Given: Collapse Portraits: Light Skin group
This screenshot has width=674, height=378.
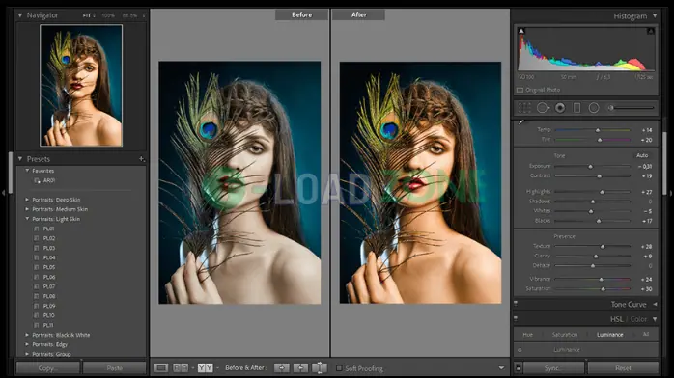Looking at the screenshot, I should click(x=27, y=219).
